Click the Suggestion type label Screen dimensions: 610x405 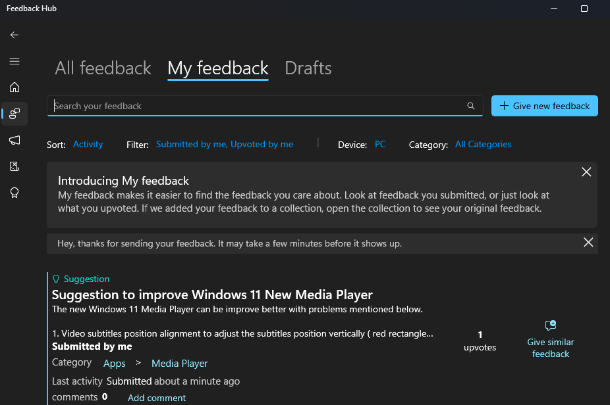[86, 279]
